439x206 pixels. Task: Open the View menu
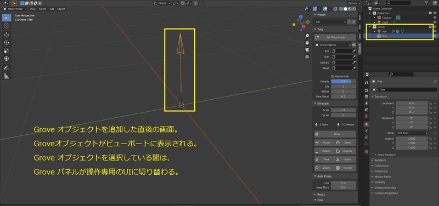(x=33, y=9)
